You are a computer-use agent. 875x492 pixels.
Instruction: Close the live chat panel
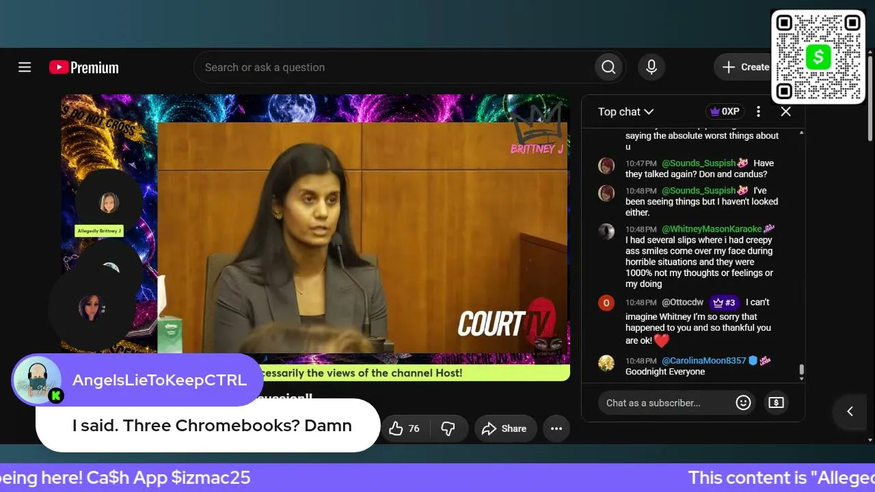coord(785,111)
